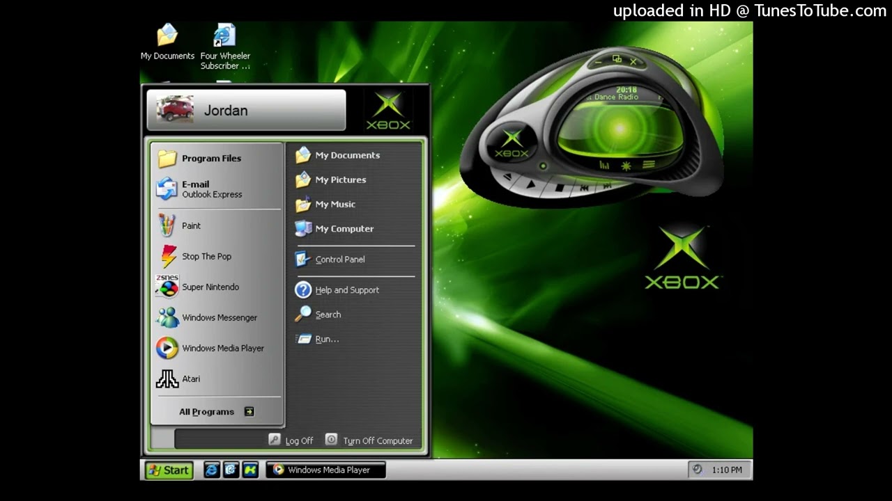The width and height of the screenshot is (892, 501).
Task: Open the playlist lines icon in media player
Action: pyautogui.click(x=649, y=165)
